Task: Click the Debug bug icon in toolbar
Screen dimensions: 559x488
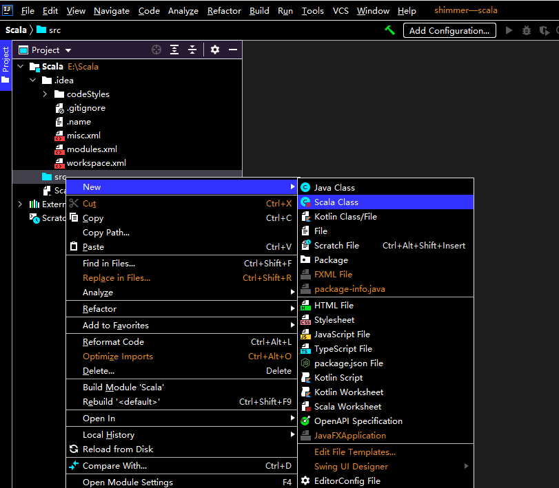Action: [x=527, y=30]
